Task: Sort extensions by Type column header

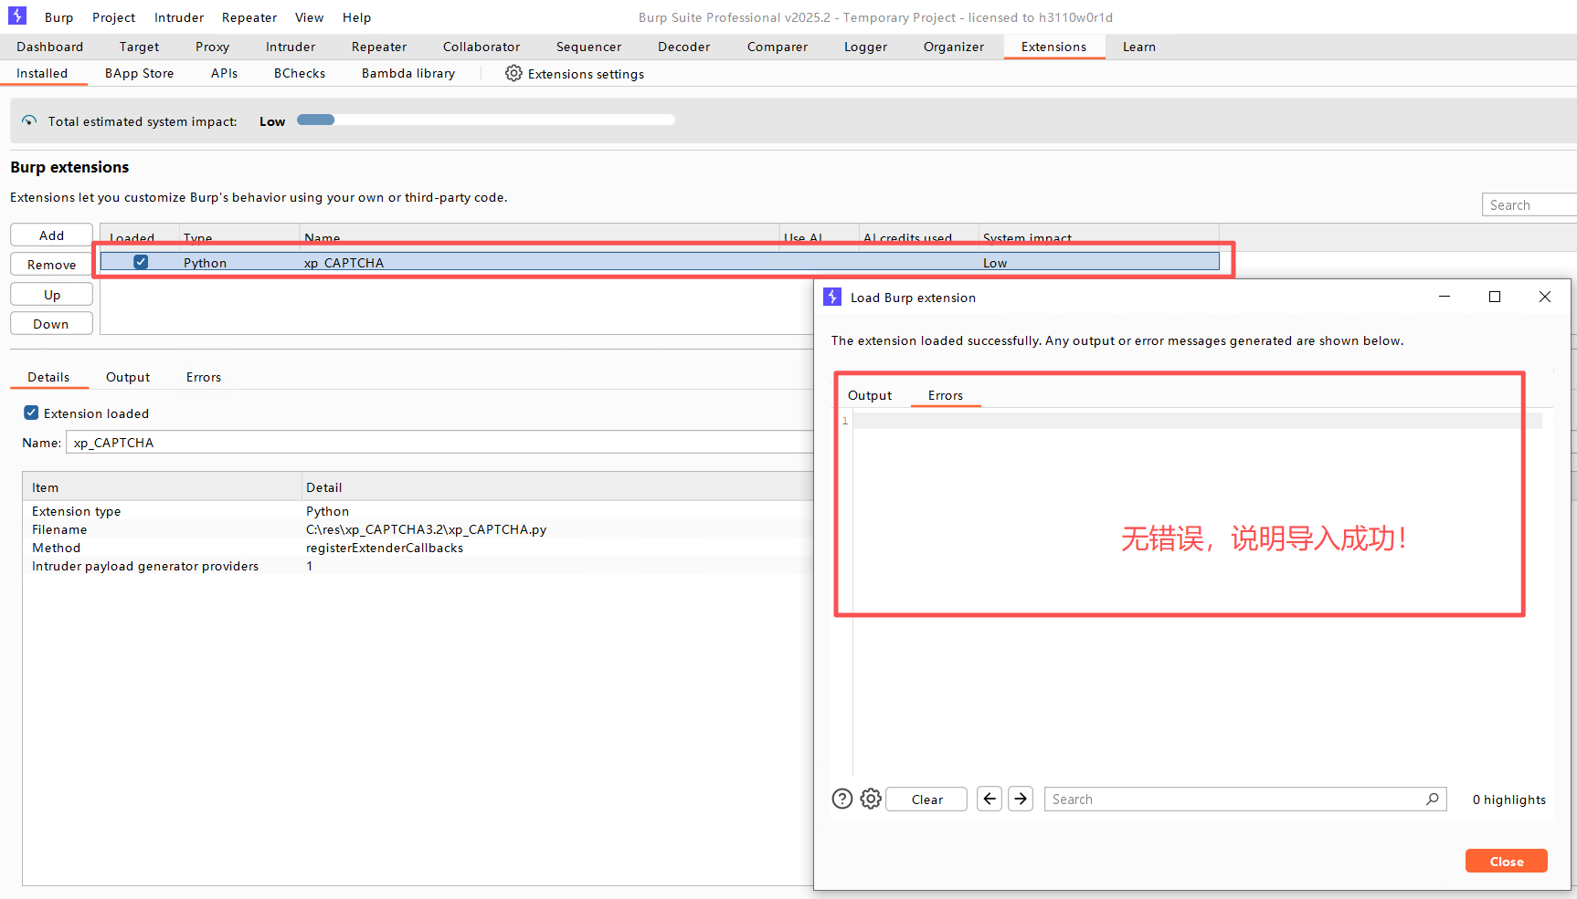Action: [x=239, y=236]
